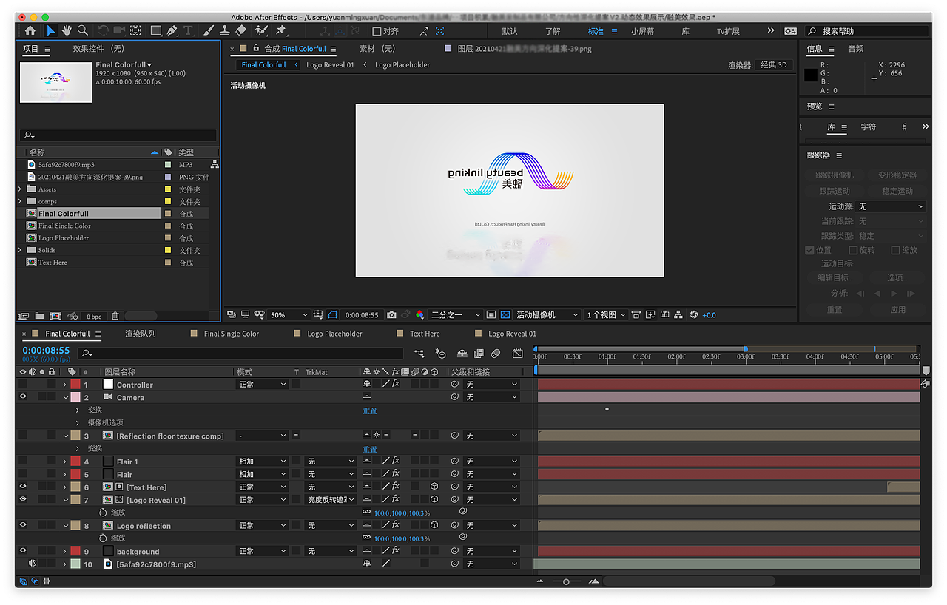Open the 音频 panel tab

pos(855,49)
